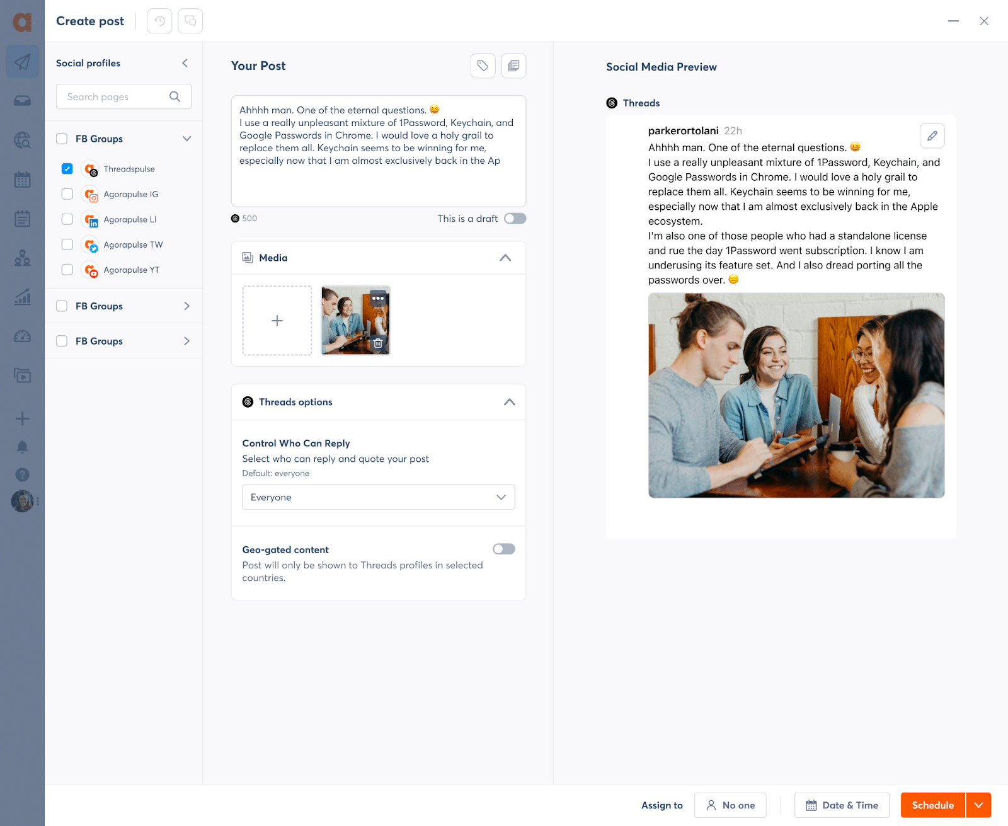The width and height of the screenshot is (1008, 826).
Task: Click the plus icon in left sidebar
Action: click(x=22, y=418)
